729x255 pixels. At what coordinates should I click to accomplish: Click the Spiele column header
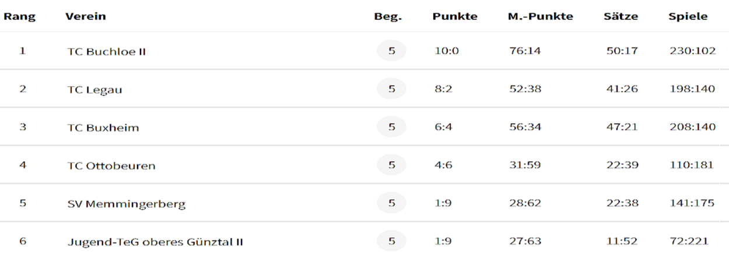coord(688,17)
